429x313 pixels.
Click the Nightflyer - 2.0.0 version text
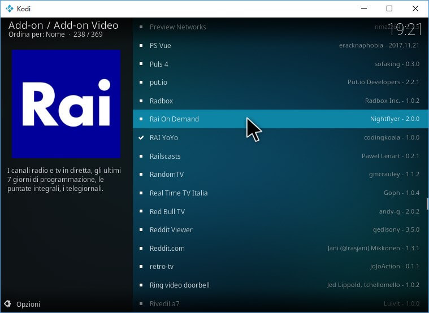395,119
